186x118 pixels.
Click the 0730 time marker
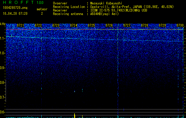click(x=180, y=25)
